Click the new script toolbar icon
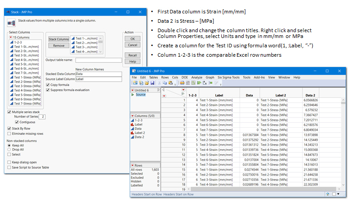Image resolution: width=357 pixels, height=201 pixels. click(x=141, y=83)
